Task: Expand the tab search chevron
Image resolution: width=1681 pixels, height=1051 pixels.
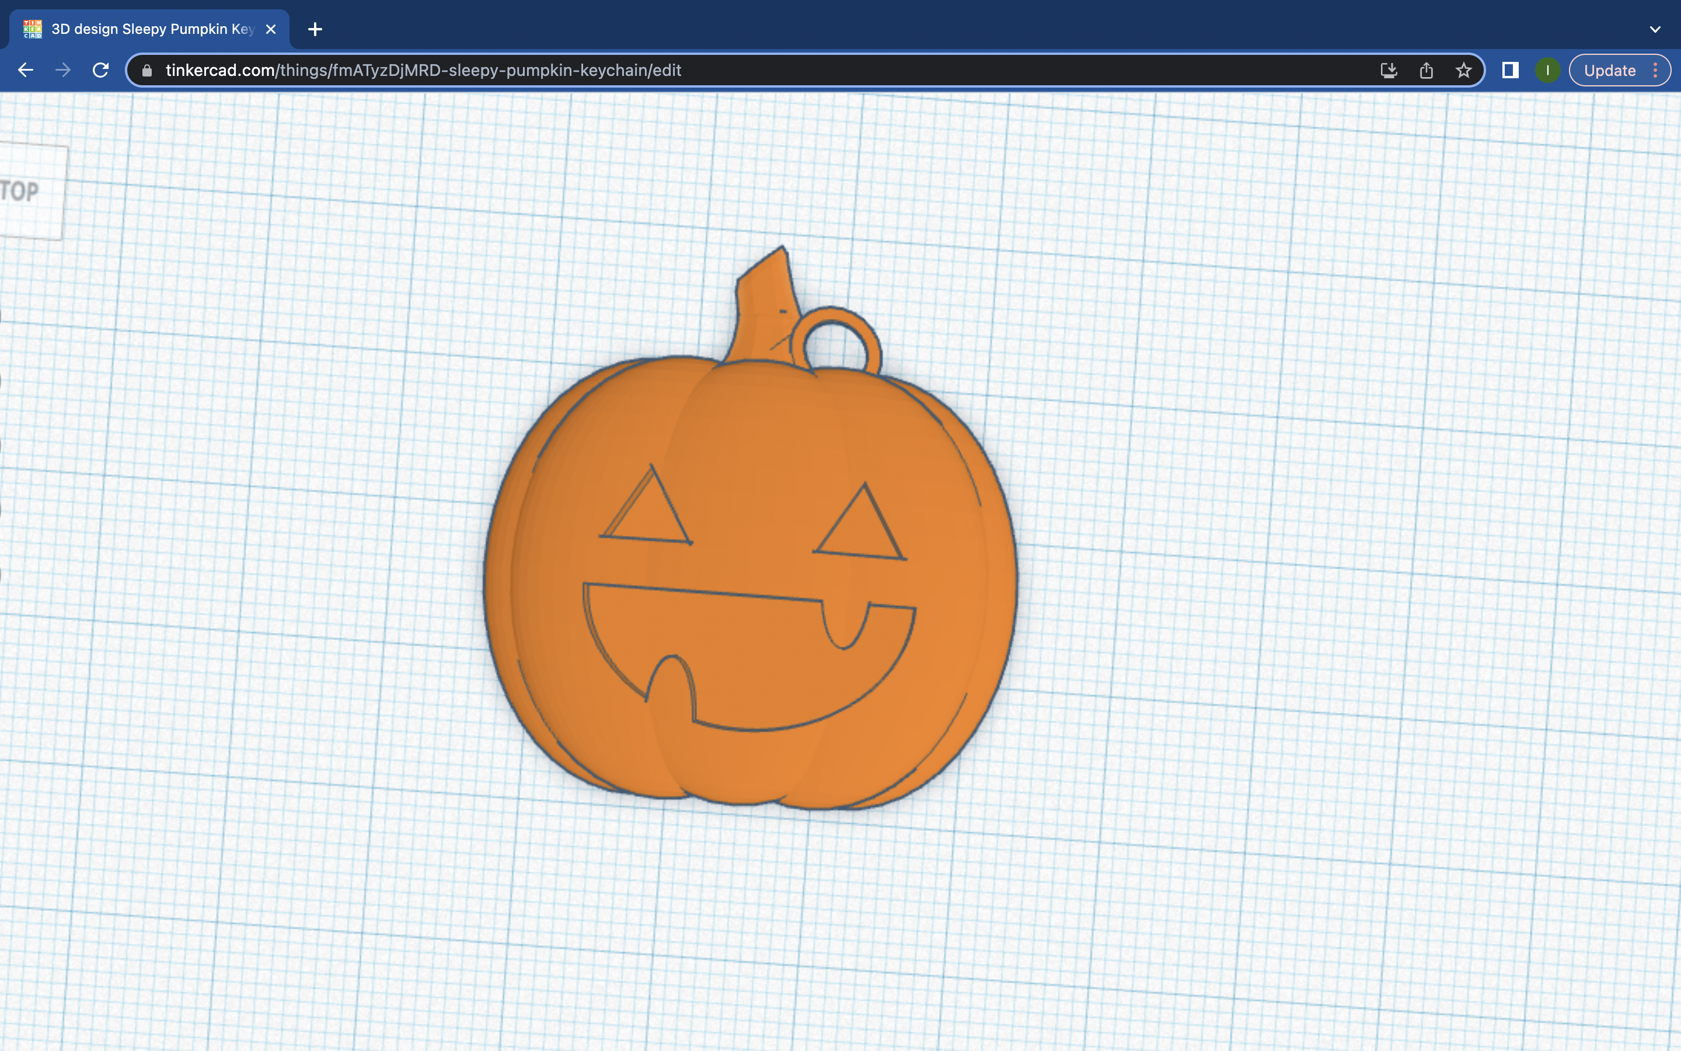Action: 1655,29
